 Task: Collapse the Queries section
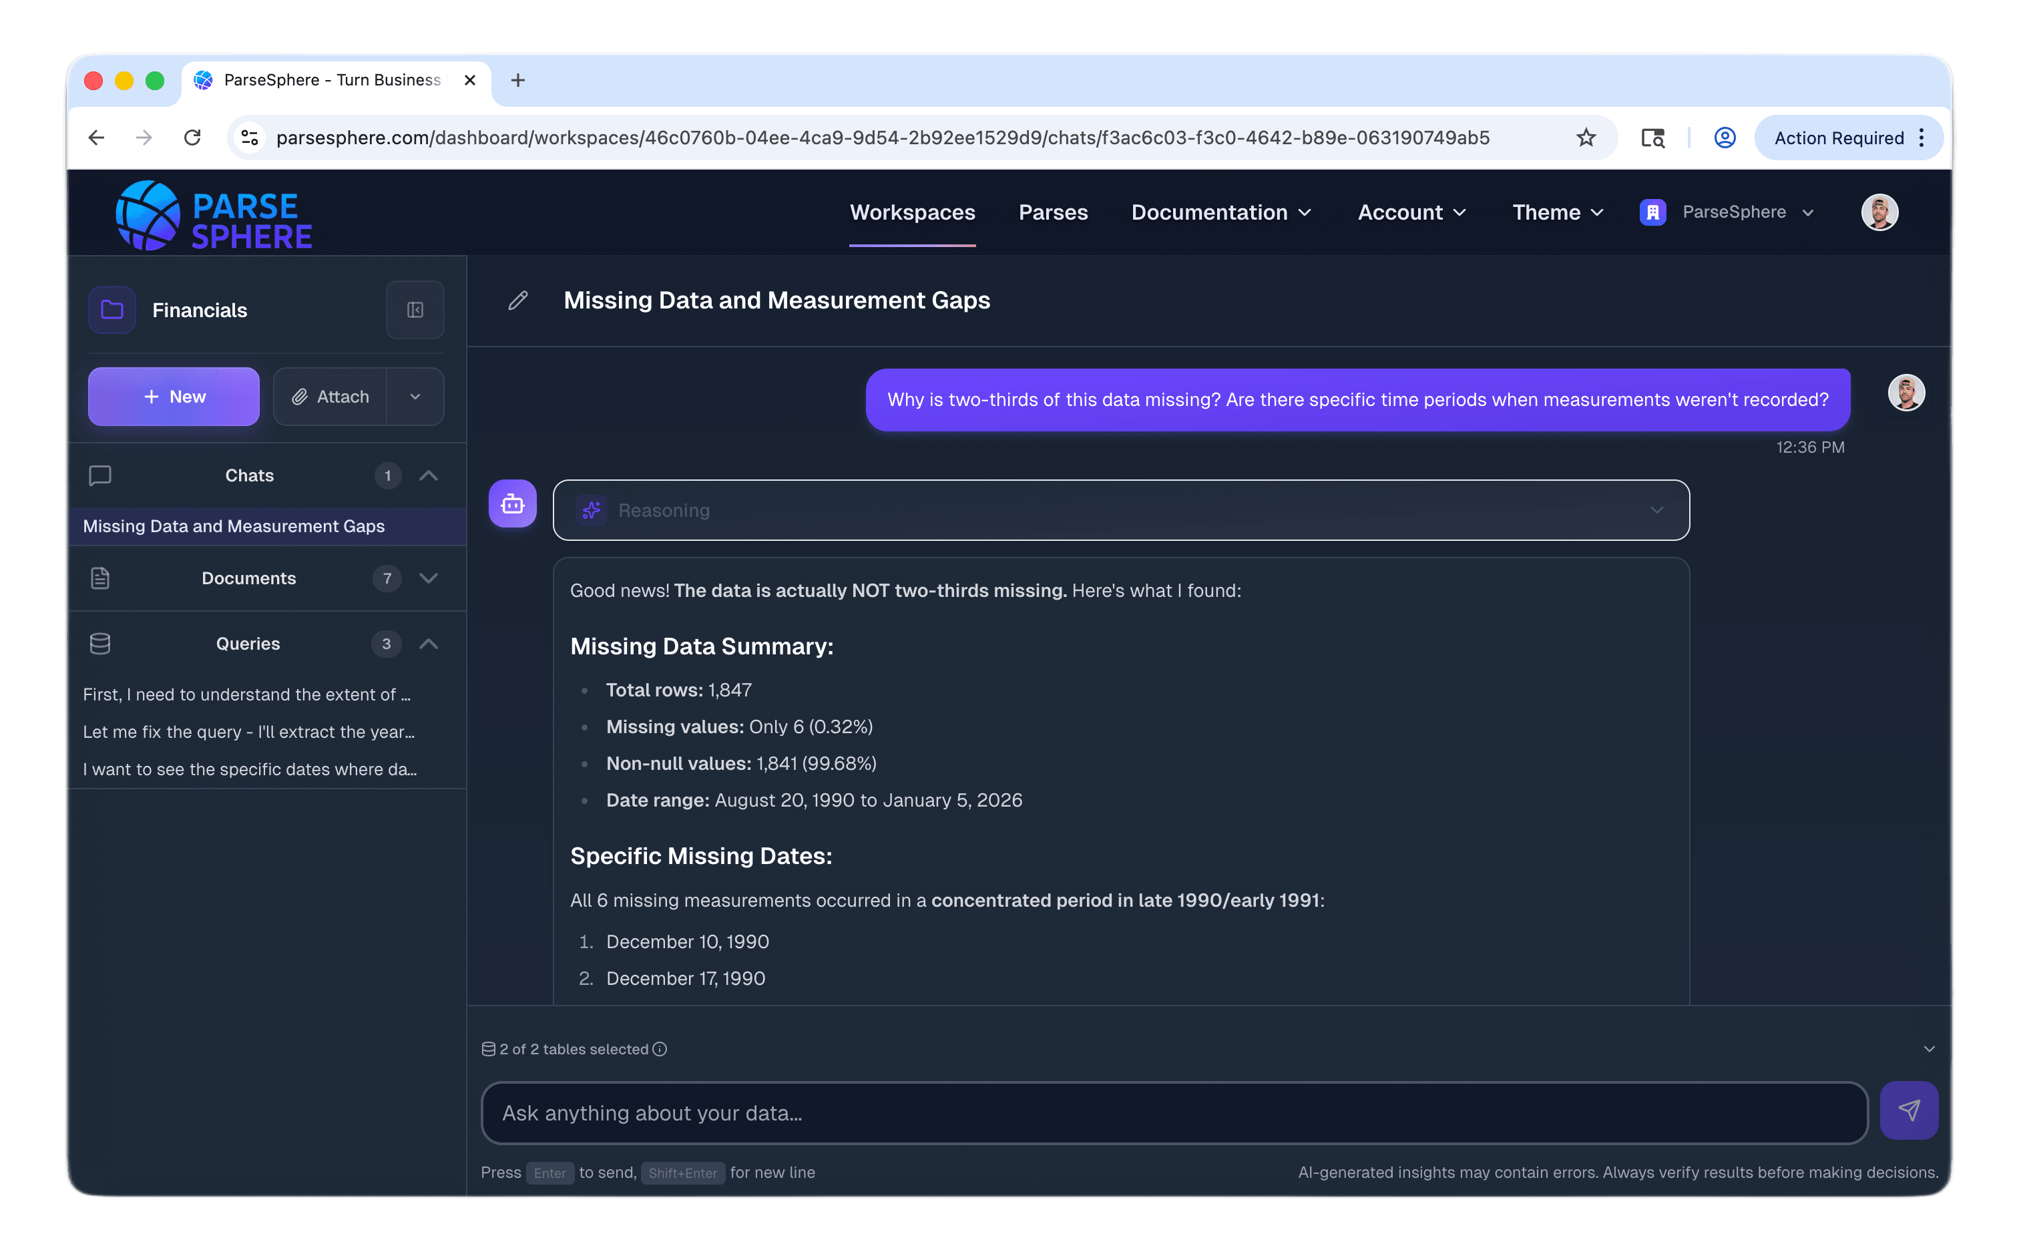[x=429, y=643]
